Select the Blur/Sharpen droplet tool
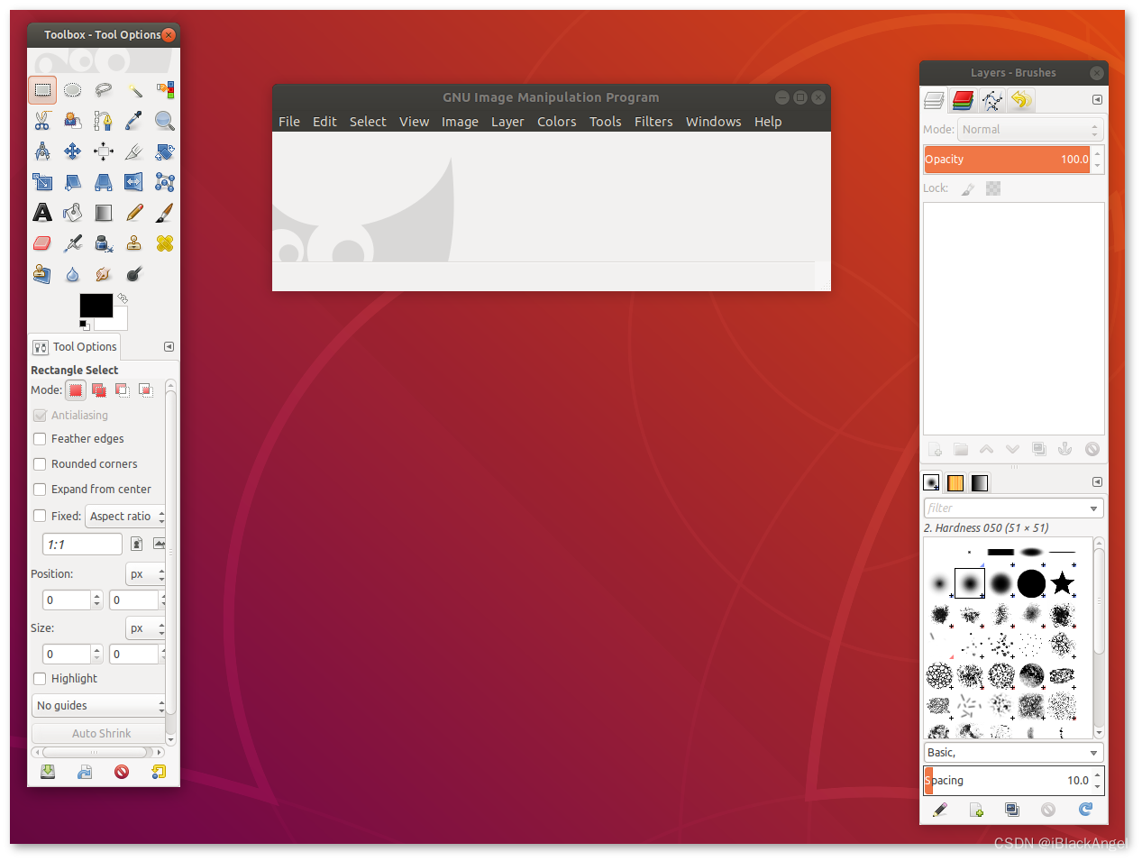 (73, 274)
